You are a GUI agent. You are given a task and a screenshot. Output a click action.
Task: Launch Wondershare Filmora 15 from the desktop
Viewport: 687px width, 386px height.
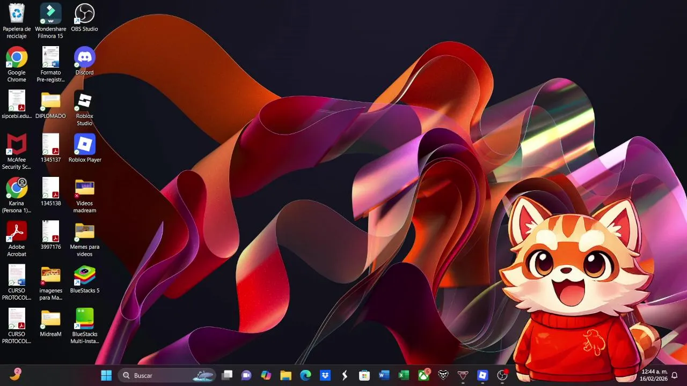(50, 21)
